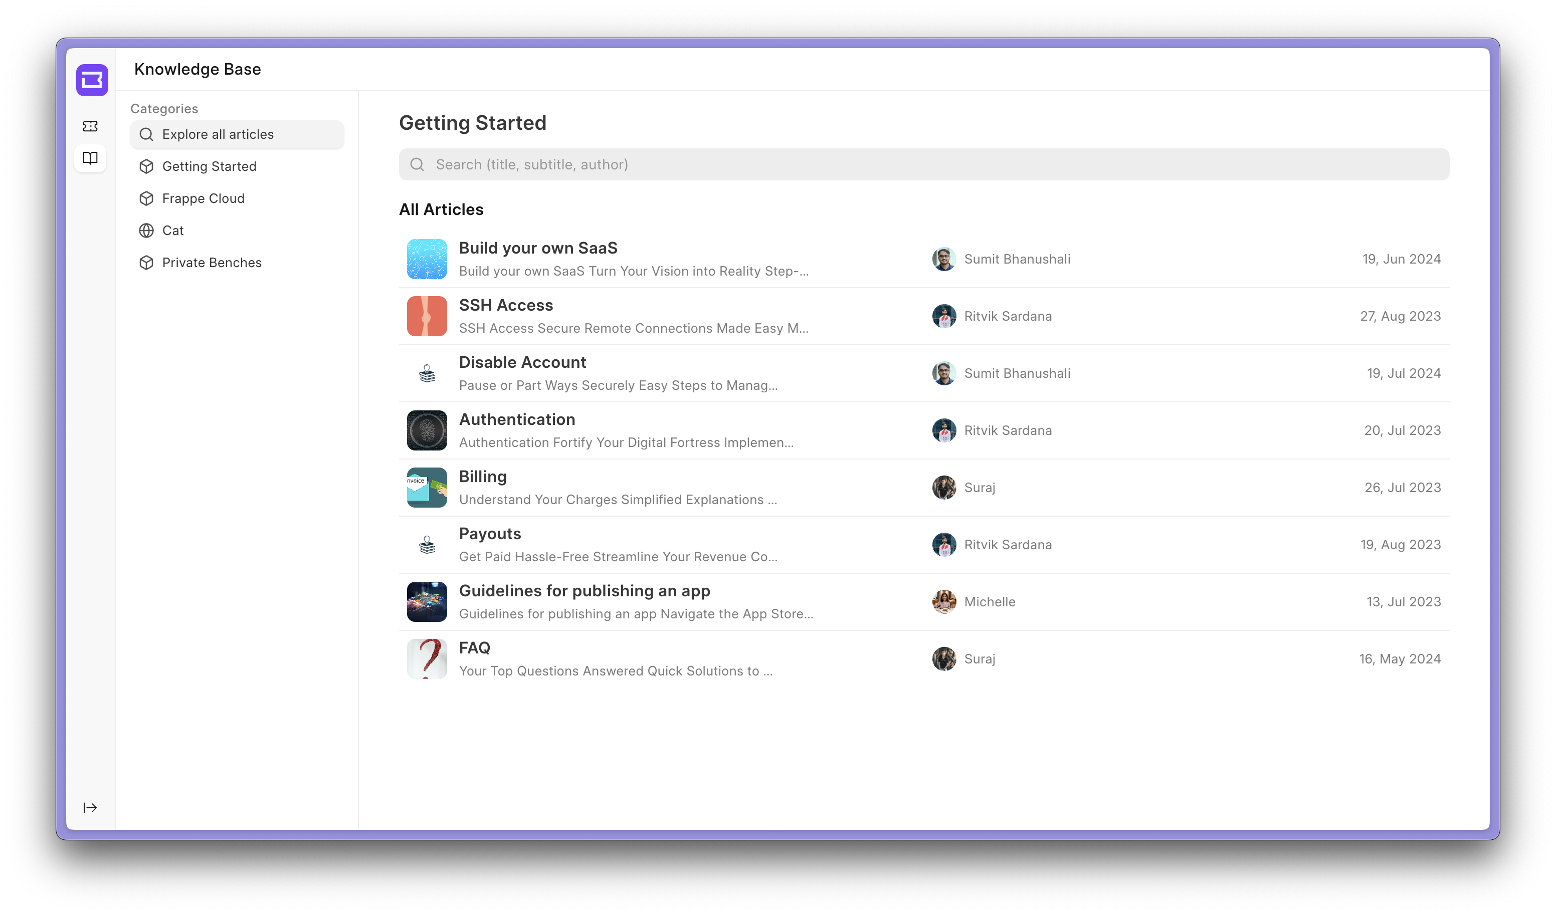Click the Private Benches category icon
The height and width of the screenshot is (914, 1556).
point(146,262)
